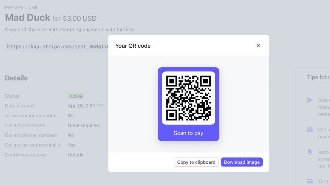Click the Your QR code heading
Image resolution: width=330 pixels, height=186 pixels.
(133, 46)
